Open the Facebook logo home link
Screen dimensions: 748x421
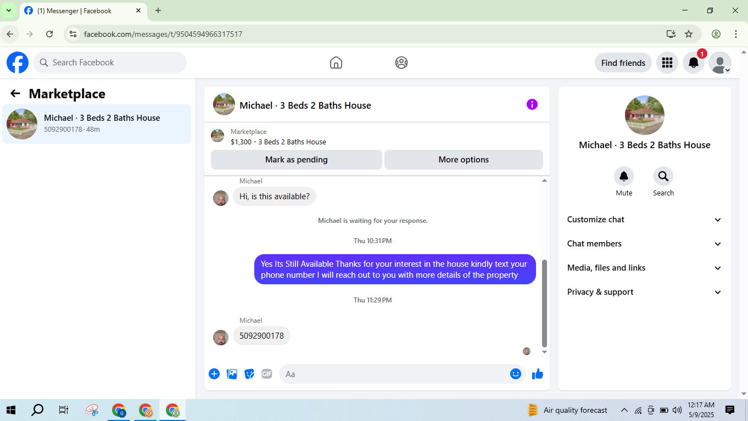tap(18, 63)
